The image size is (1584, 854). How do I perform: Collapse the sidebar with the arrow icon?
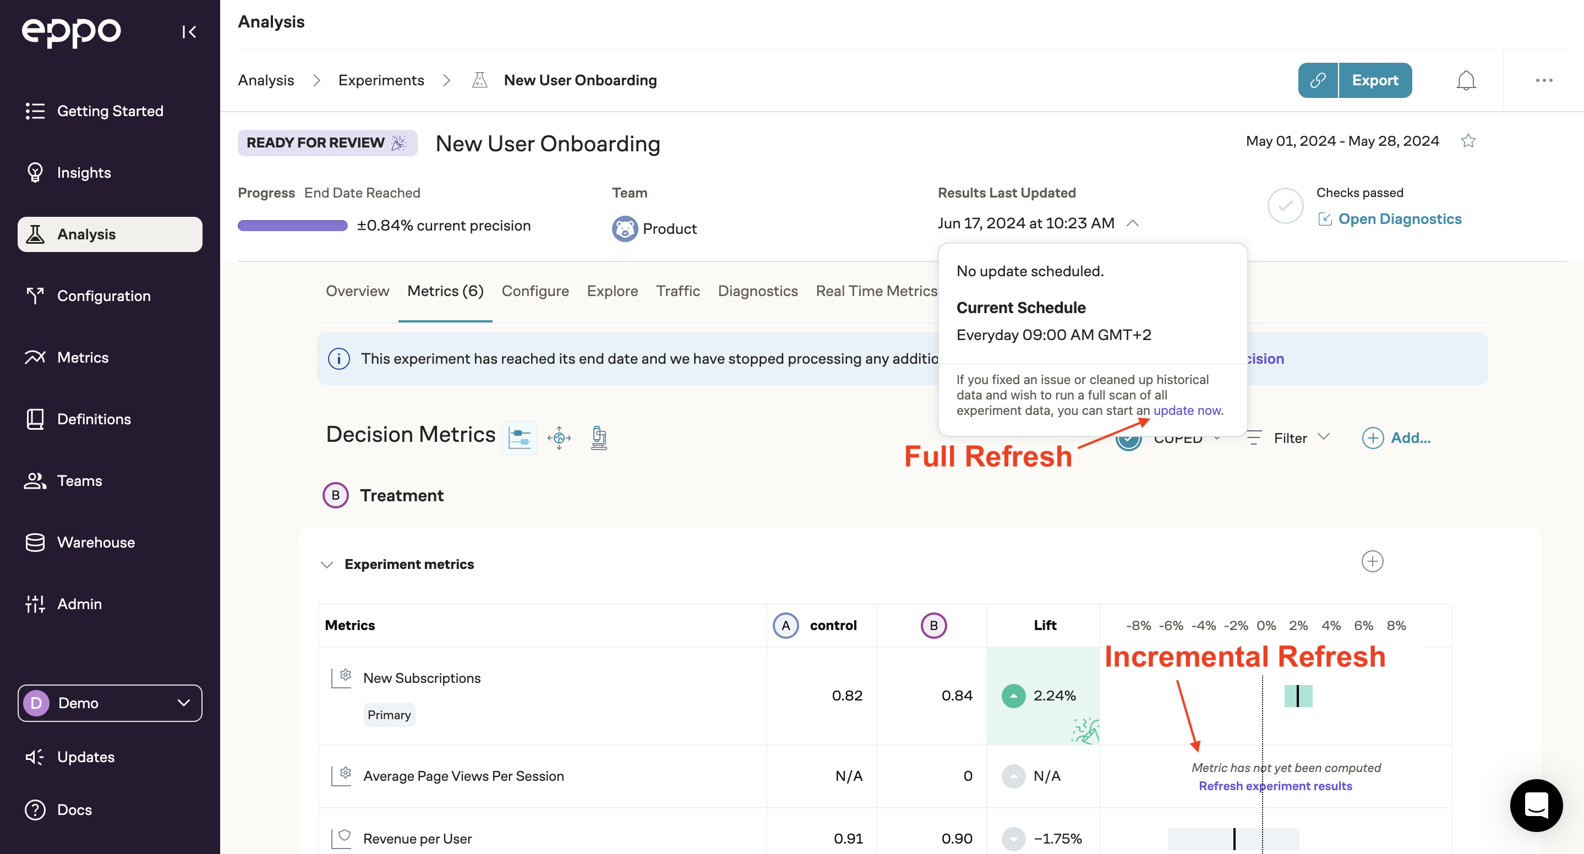click(x=189, y=32)
